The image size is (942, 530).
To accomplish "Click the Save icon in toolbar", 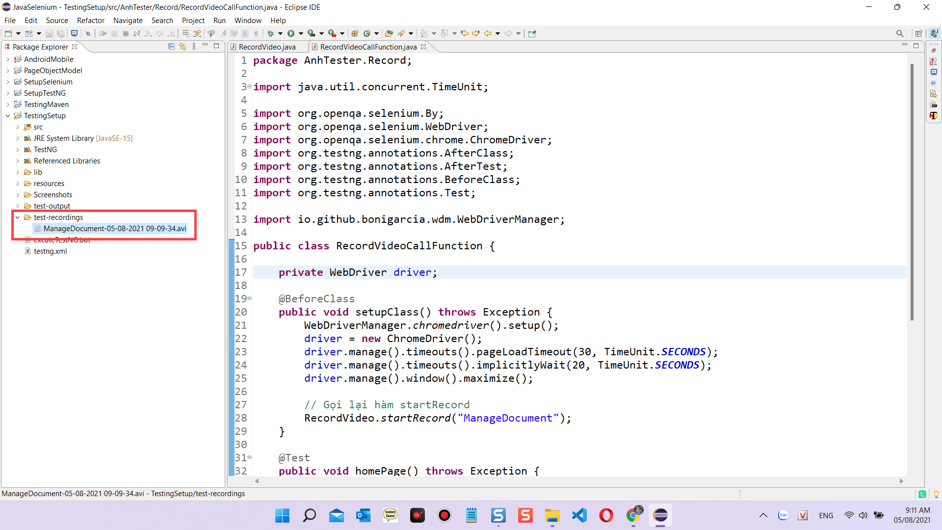I will (49, 33).
